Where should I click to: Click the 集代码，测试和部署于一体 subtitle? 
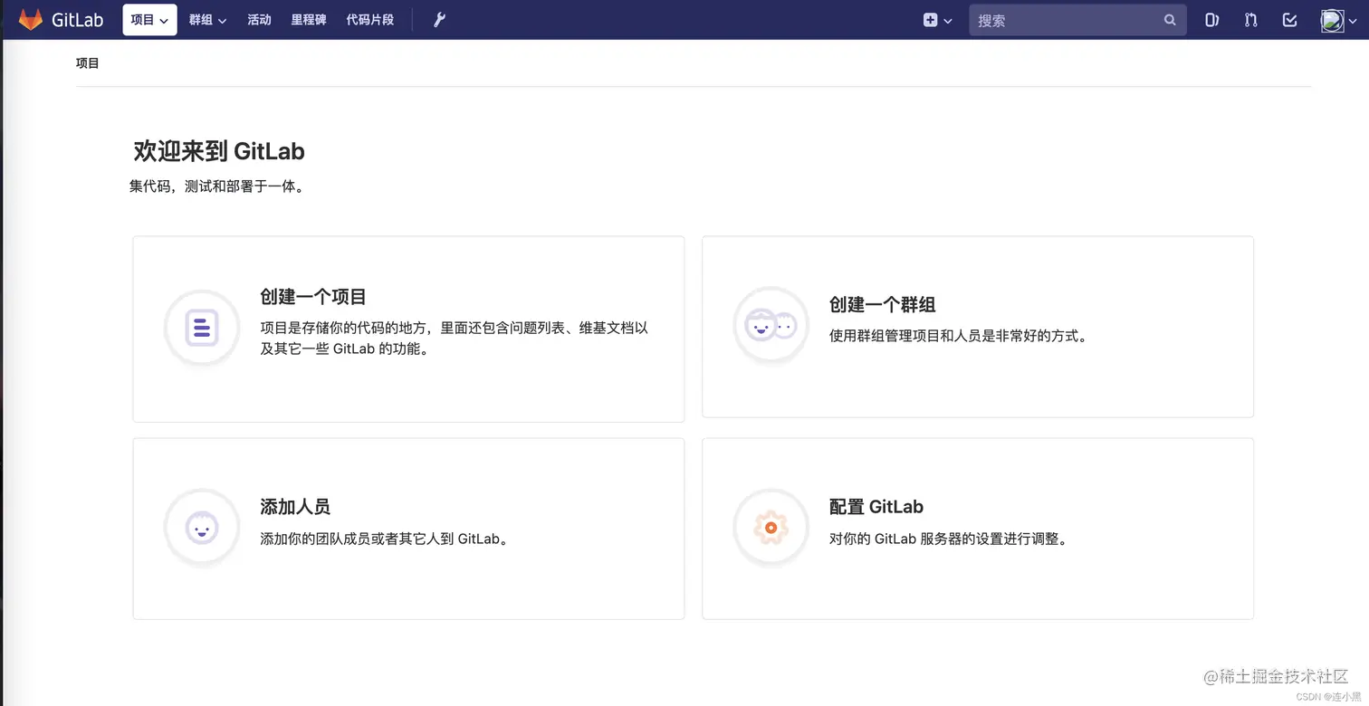[x=217, y=187]
